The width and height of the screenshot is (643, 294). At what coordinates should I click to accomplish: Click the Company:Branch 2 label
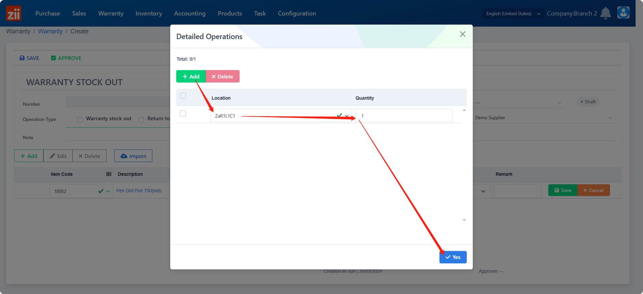(572, 13)
